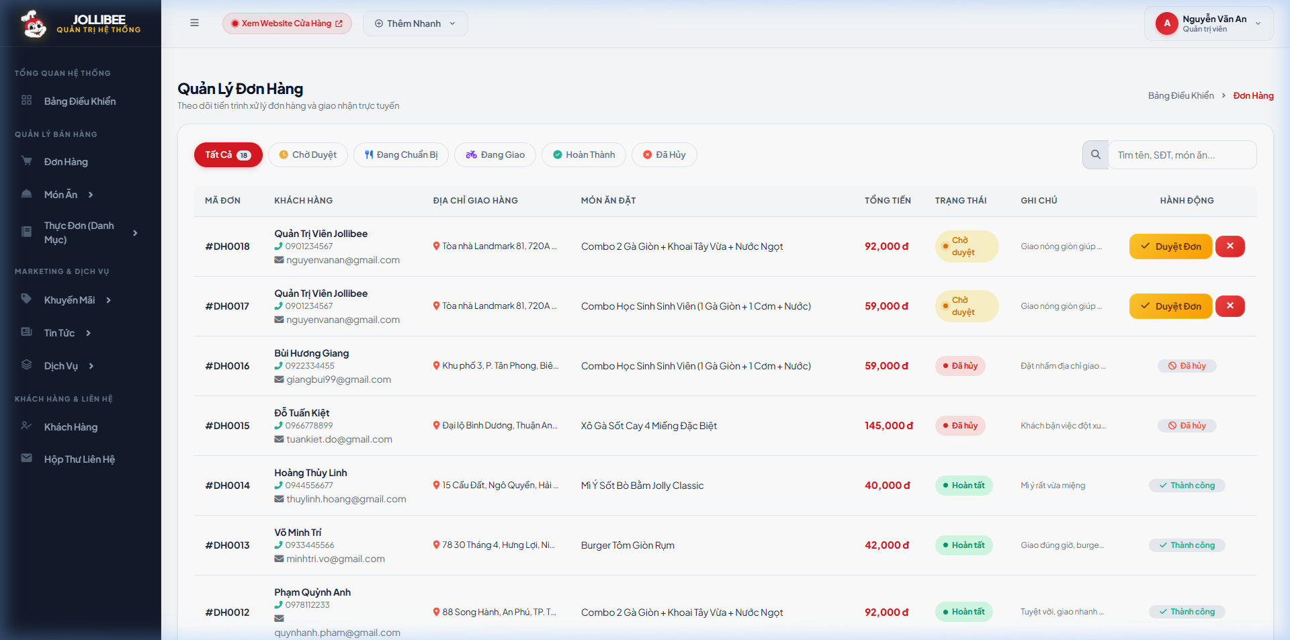The width and height of the screenshot is (1290, 640).
Task: Click the Đơn Hàng cart icon in sidebar
Action: click(x=27, y=161)
